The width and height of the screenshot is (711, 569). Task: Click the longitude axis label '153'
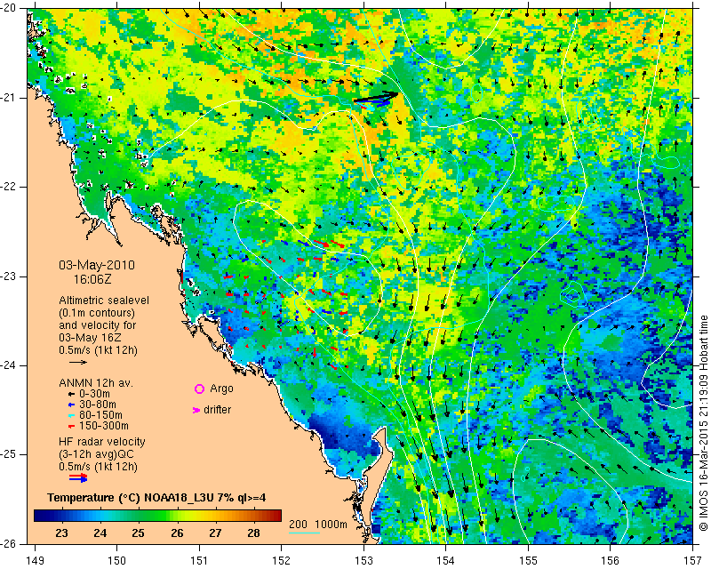(x=363, y=561)
